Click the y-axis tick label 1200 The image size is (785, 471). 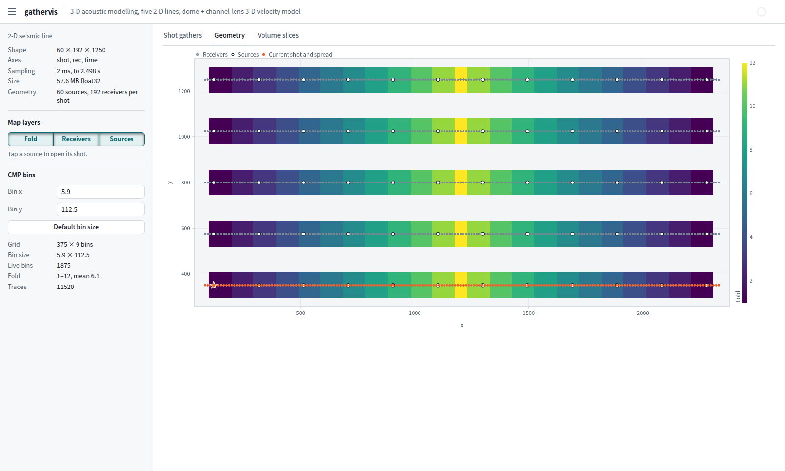coord(184,91)
